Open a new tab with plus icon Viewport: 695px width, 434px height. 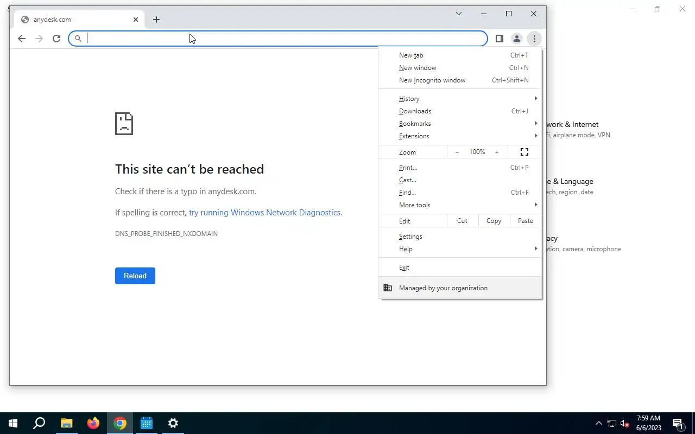[156, 20]
